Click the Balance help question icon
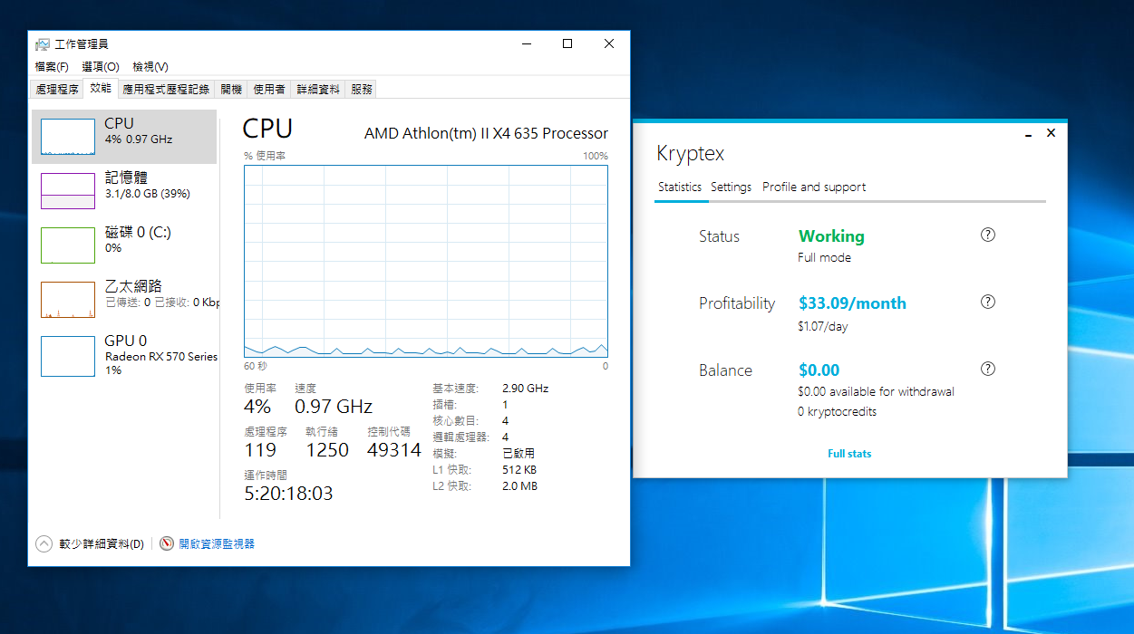 tap(988, 369)
